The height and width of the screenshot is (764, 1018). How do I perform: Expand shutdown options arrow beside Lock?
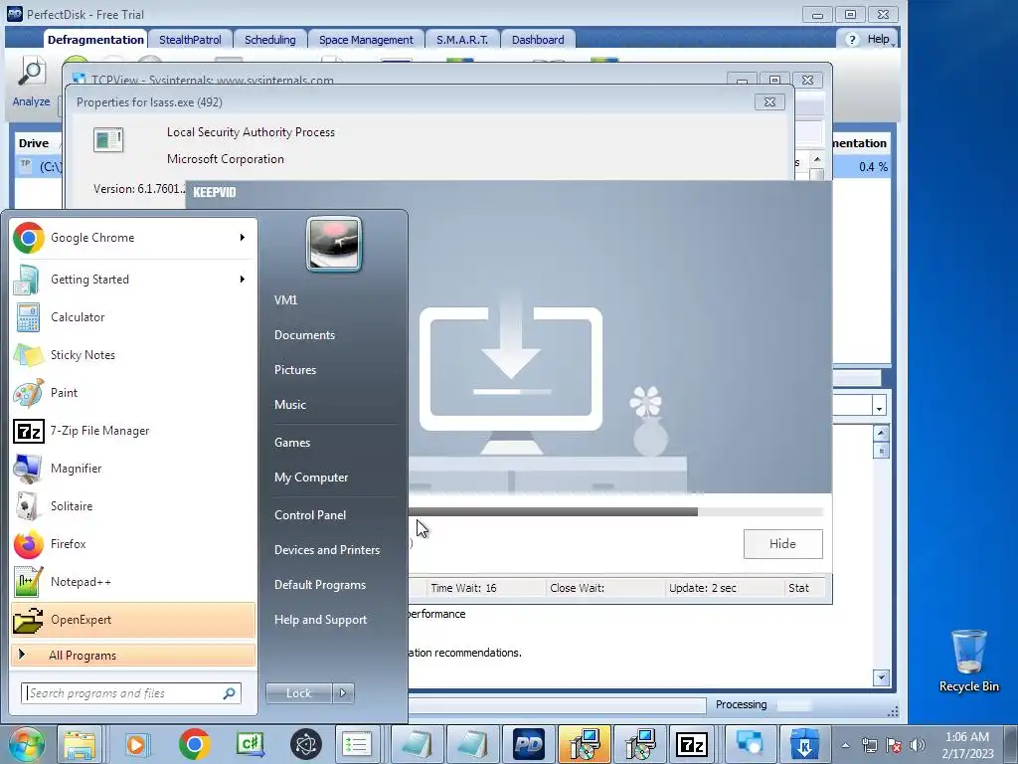click(343, 693)
